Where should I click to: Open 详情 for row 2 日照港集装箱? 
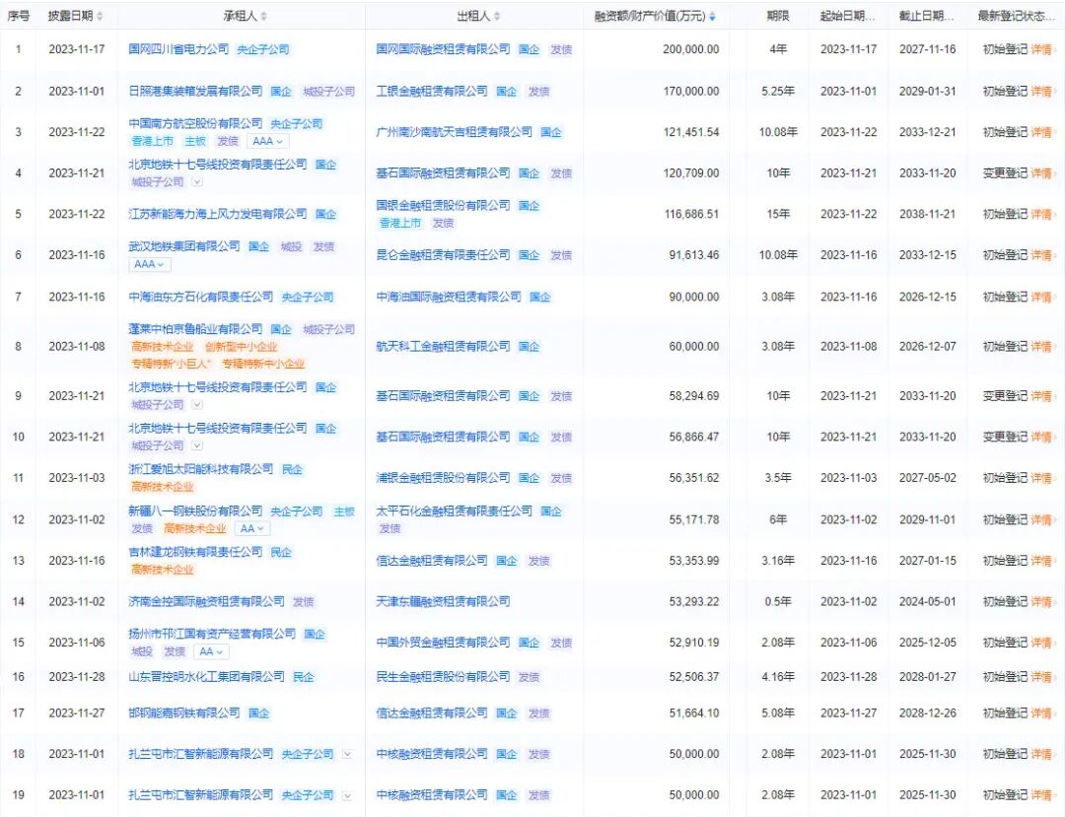pyautogui.click(x=1041, y=91)
